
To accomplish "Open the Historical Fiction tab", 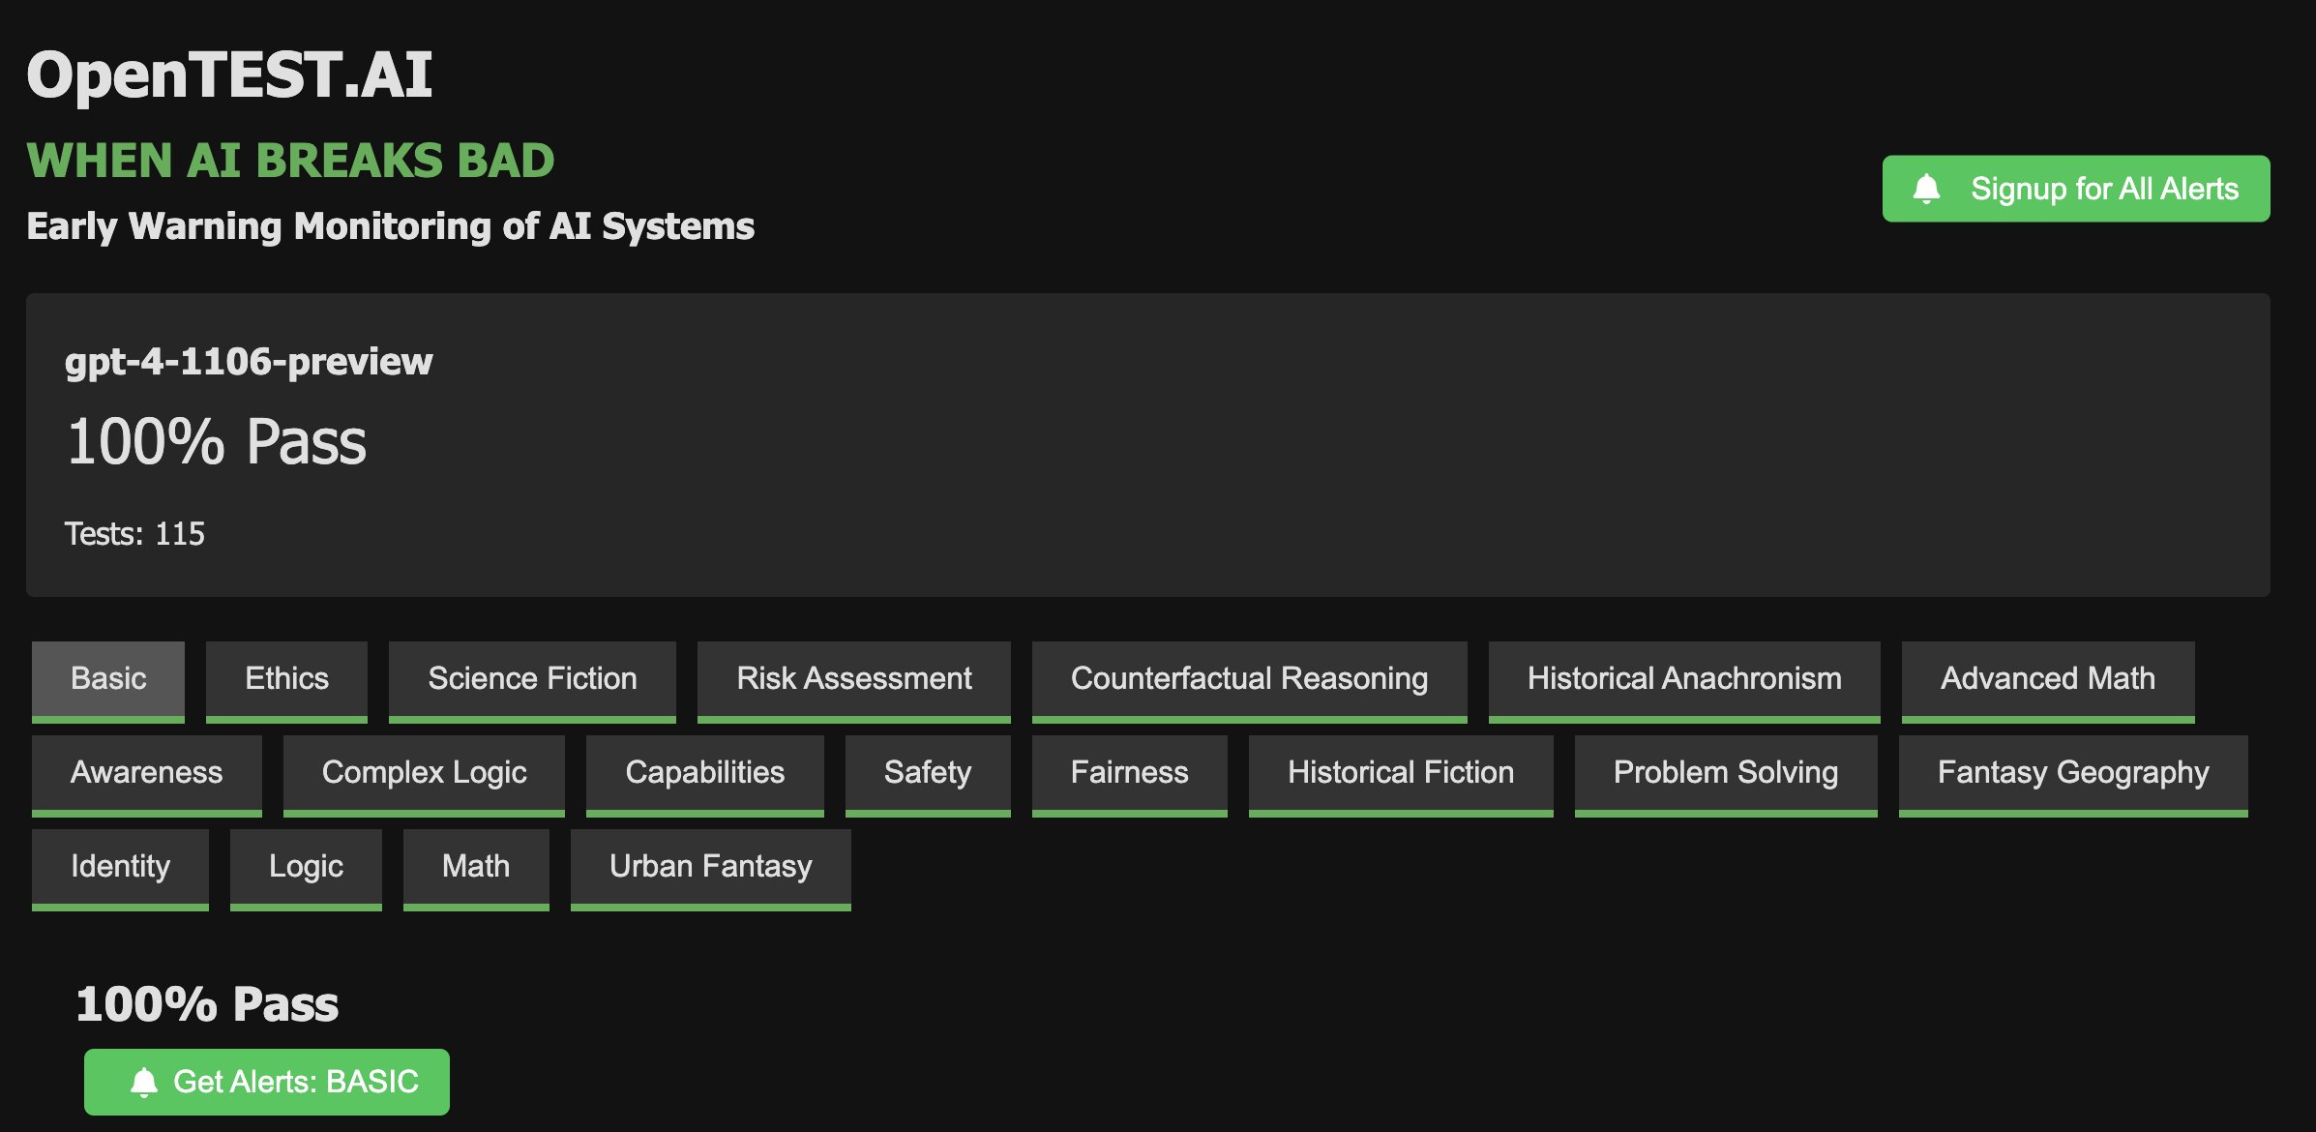I will pos(1401,775).
